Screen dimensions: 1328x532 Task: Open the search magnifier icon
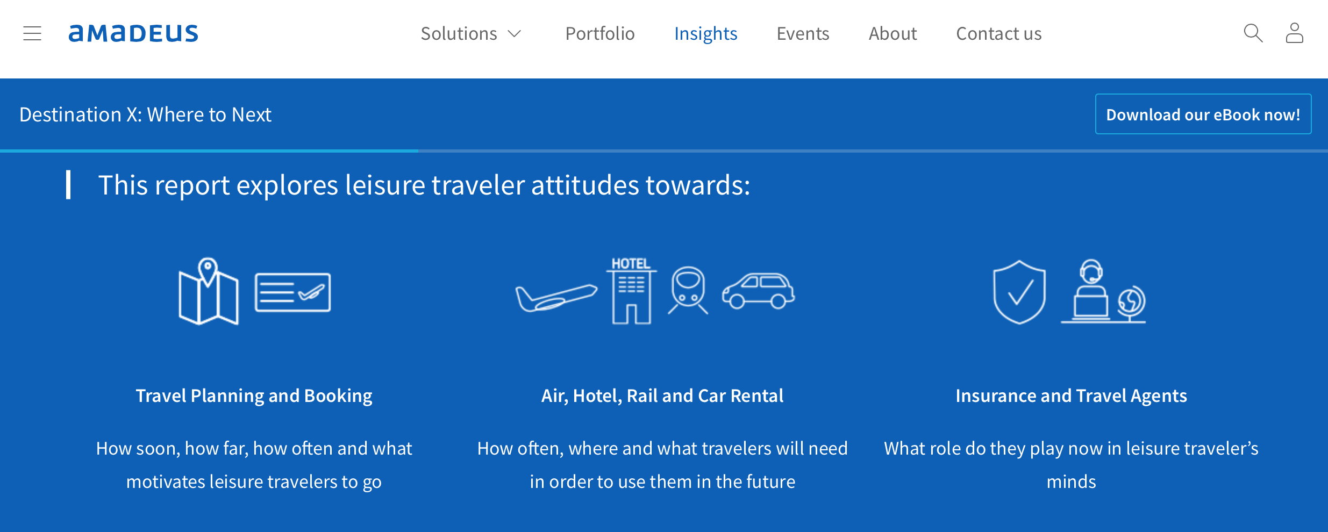1253,33
